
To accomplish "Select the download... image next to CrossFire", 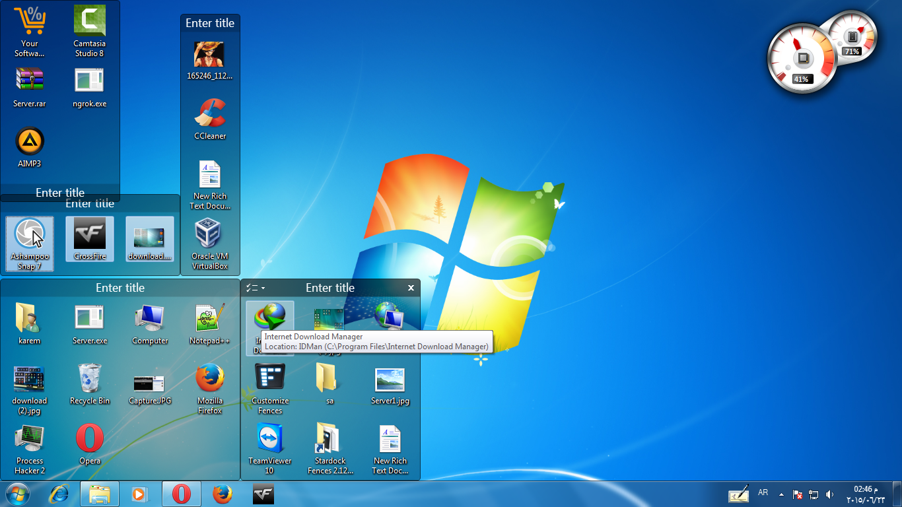I will point(150,239).
